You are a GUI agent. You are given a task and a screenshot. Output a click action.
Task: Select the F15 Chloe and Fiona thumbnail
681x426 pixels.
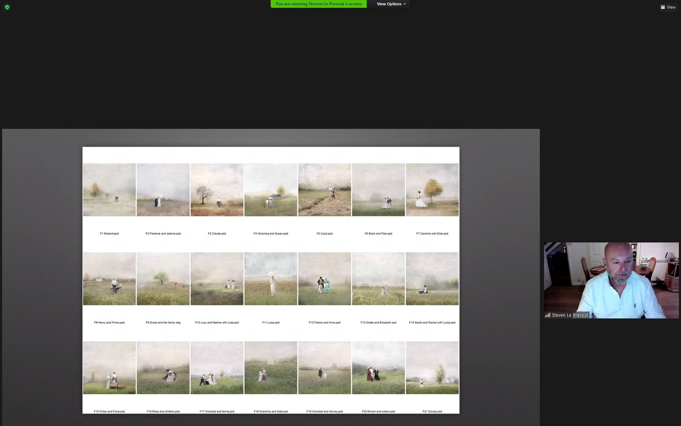click(x=109, y=367)
